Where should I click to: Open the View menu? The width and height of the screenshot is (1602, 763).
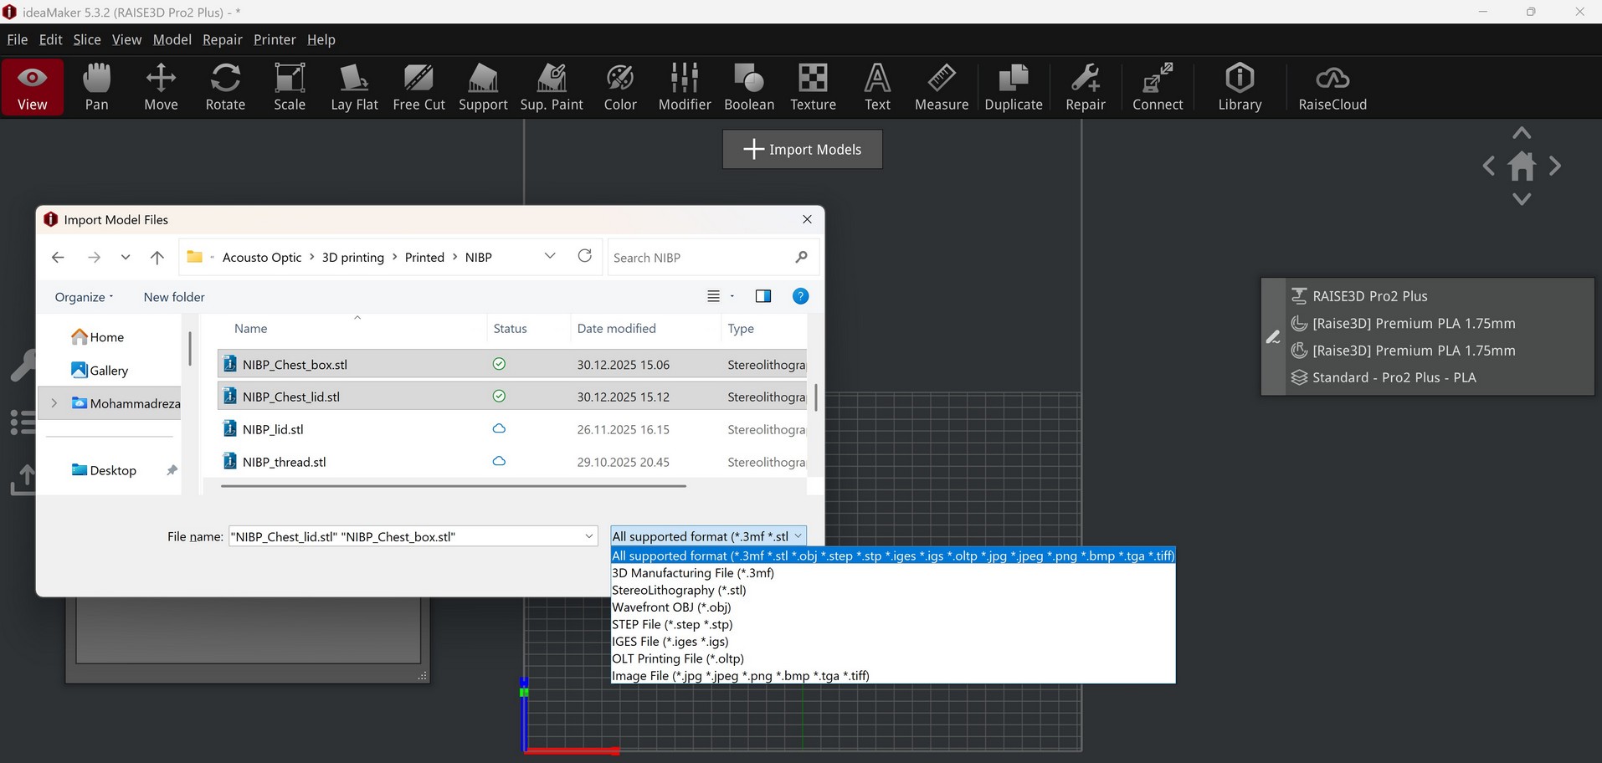coord(127,39)
